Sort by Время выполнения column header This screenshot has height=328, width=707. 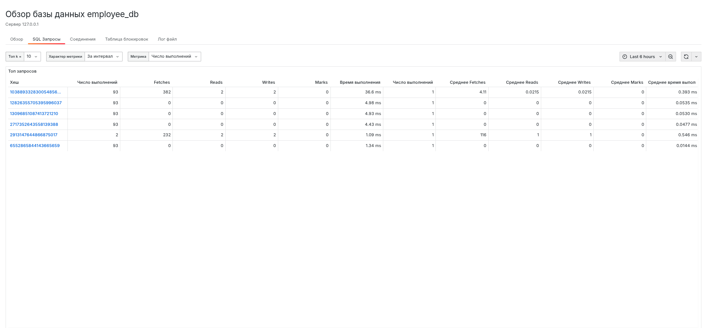click(360, 82)
